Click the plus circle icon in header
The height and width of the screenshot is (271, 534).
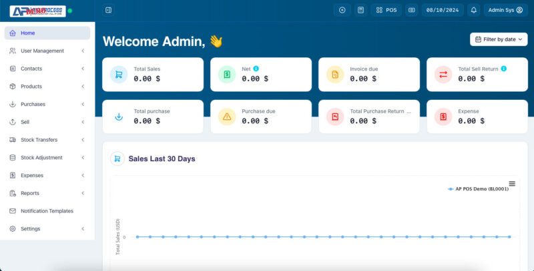[342, 10]
